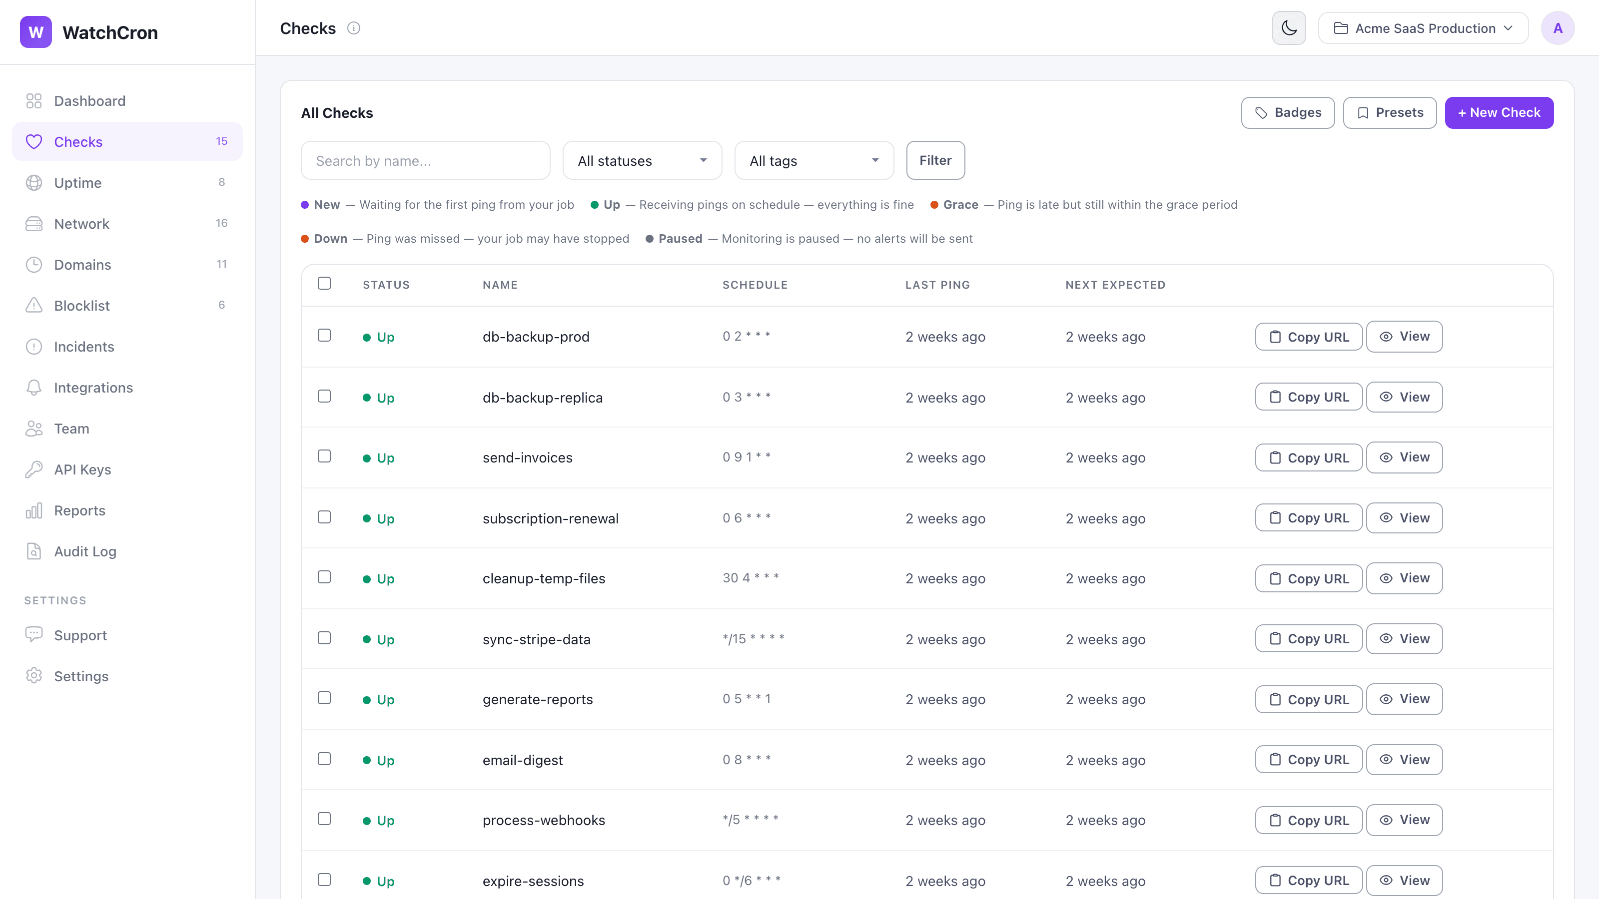
Task: Open the Badges button
Action: pyautogui.click(x=1288, y=113)
